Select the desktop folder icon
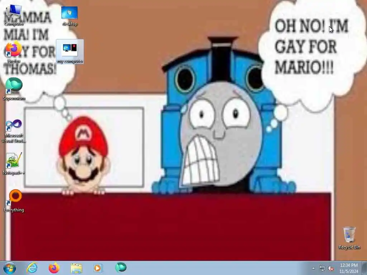 [70, 16]
